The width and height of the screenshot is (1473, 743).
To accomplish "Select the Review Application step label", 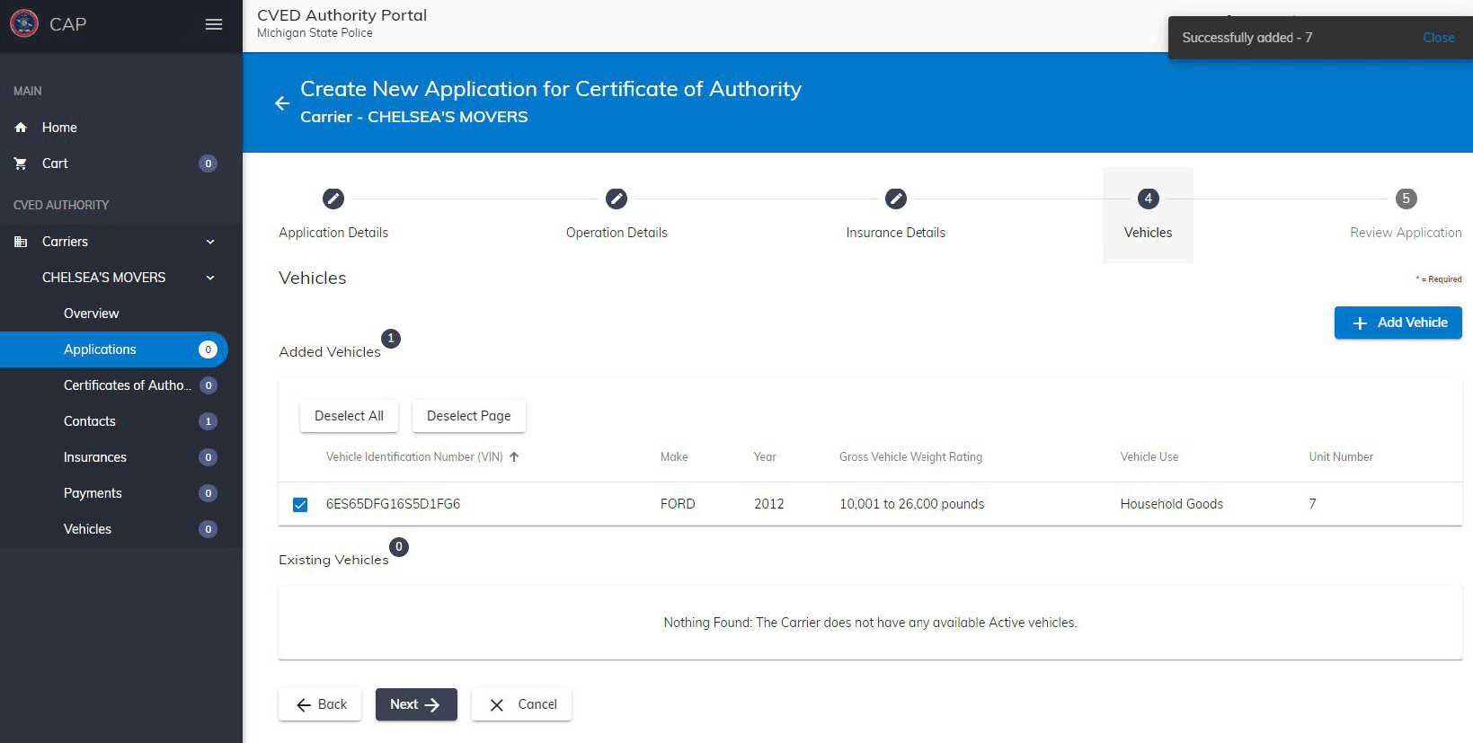I will pyautogui.click(x=1406, y=233).
